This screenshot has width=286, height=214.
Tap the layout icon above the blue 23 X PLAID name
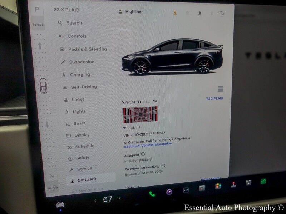[x=221, y=89]
